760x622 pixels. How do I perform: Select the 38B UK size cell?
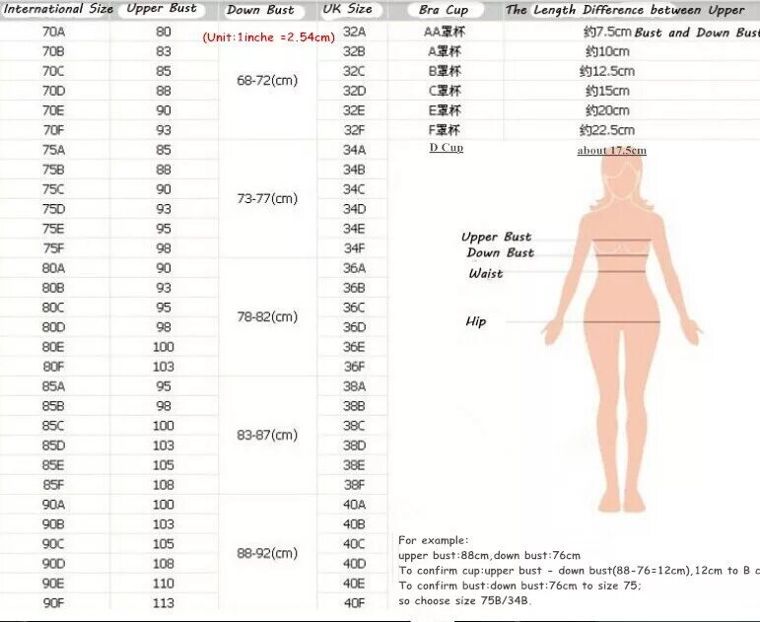tap(354, 406)
